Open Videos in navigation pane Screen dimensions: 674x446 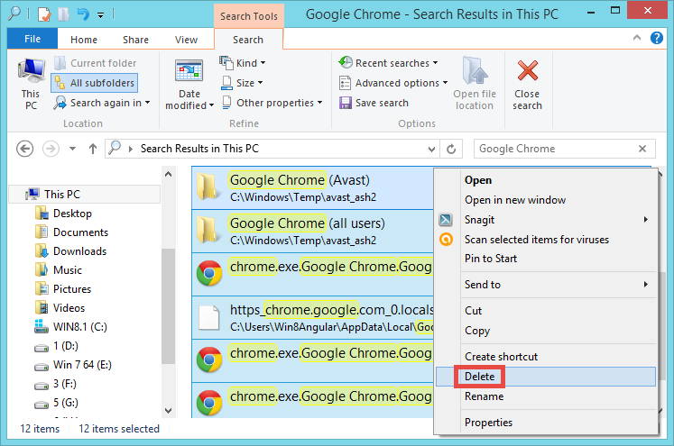(60, 308)
